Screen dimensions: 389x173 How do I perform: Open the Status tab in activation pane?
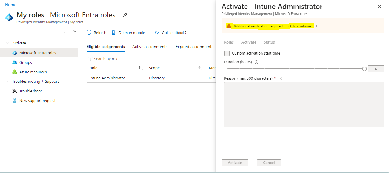click(269, 42)
